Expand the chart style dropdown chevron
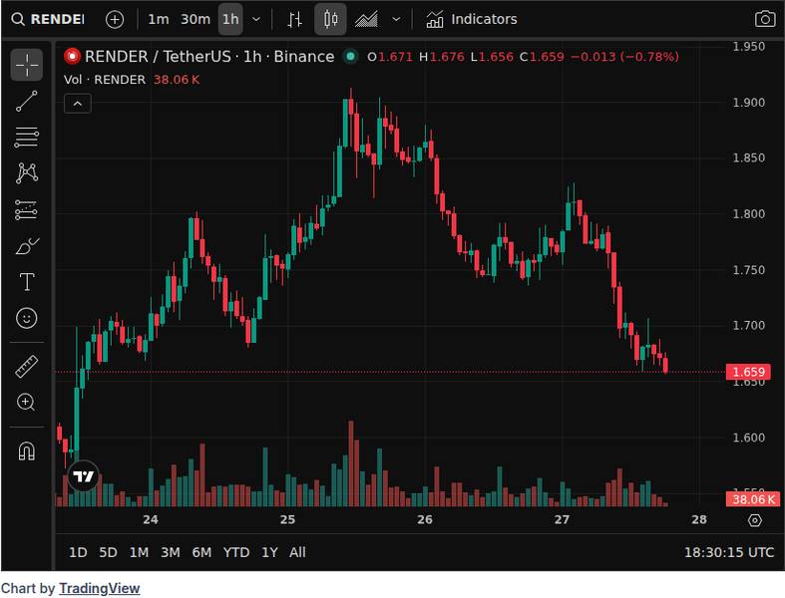The image size is (785, 598). click(396, 19)
